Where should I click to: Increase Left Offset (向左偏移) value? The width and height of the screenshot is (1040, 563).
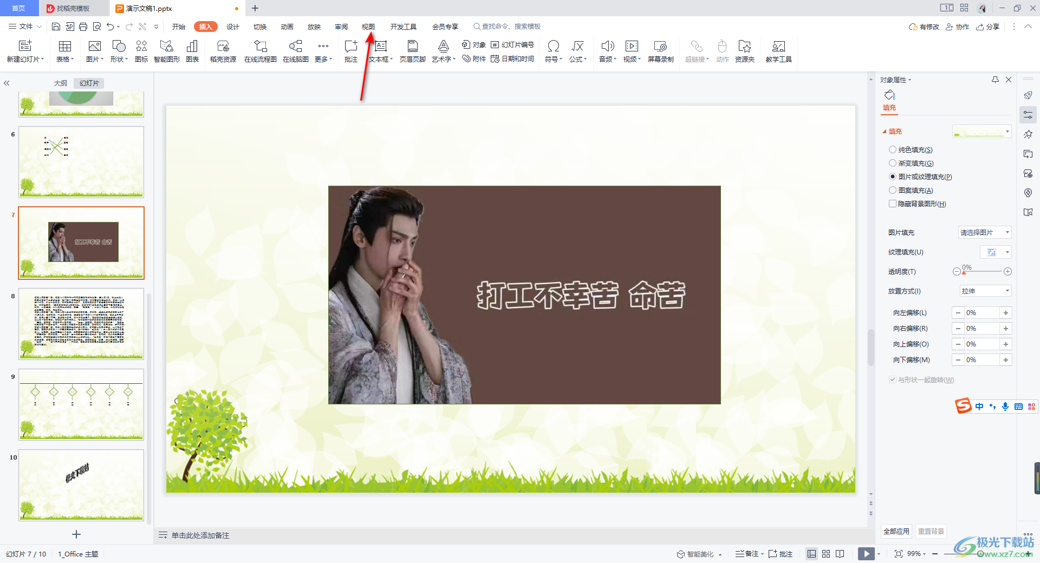1006,313
